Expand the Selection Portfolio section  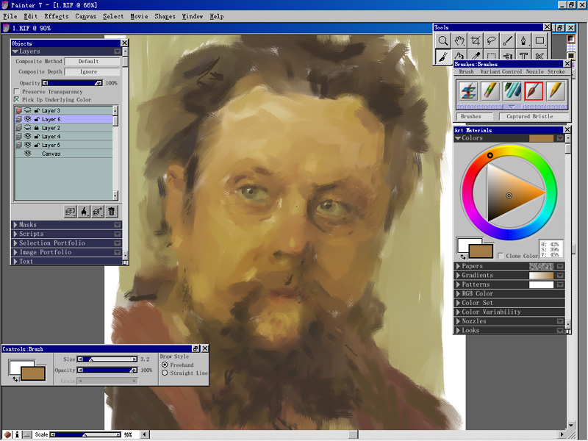coord(15,243)
